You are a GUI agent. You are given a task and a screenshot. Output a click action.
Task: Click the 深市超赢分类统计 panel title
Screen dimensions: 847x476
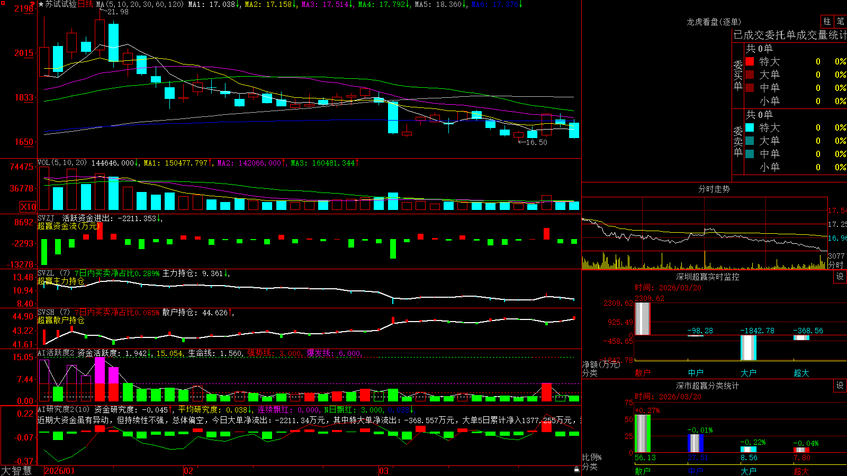pos(708,386)
